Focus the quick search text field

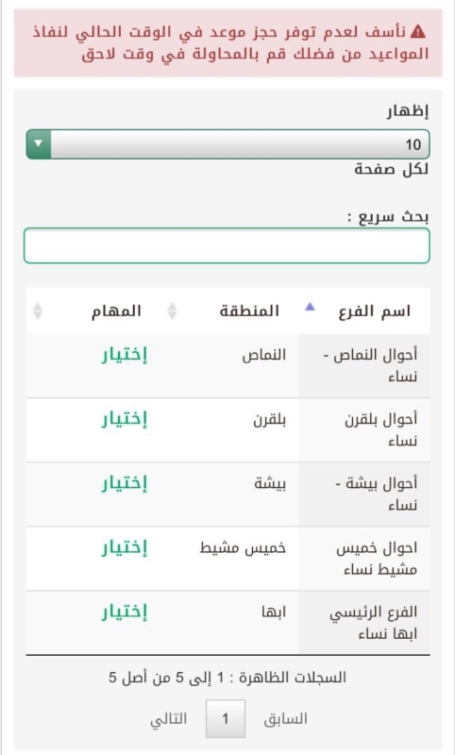click(227, 245)
